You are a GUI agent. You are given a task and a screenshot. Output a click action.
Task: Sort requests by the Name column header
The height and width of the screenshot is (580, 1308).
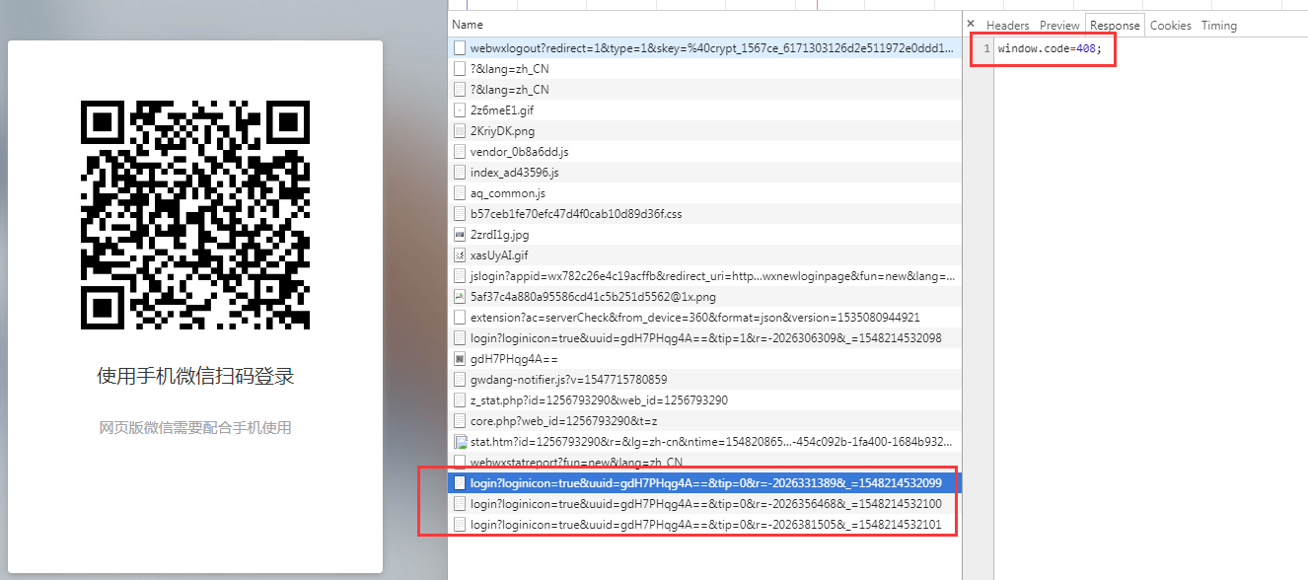coord(469,24)
